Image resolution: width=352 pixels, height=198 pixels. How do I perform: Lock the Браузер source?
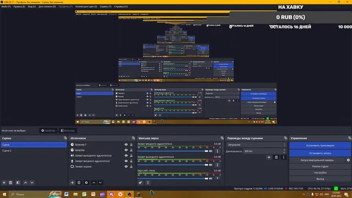[131, 150]
